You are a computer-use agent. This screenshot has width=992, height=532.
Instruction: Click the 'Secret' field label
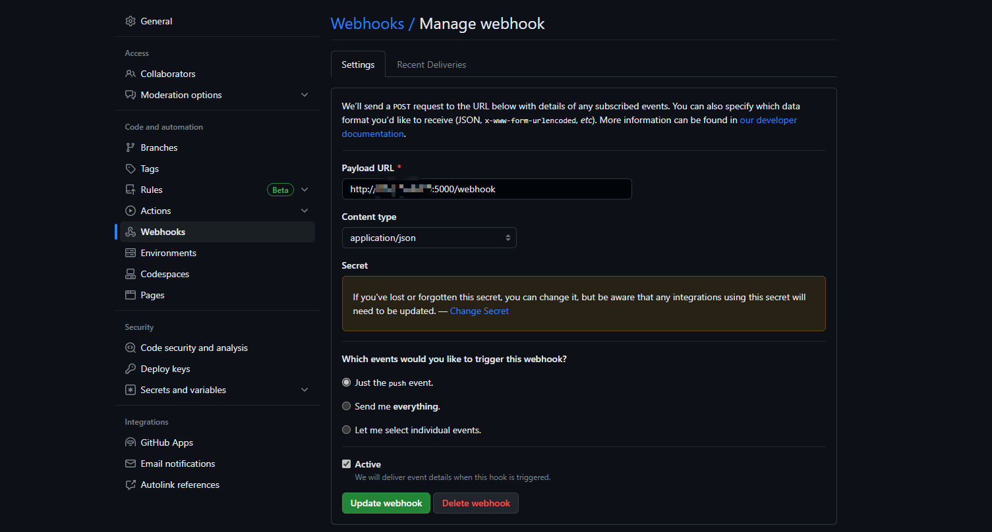[x=355, y=265]
